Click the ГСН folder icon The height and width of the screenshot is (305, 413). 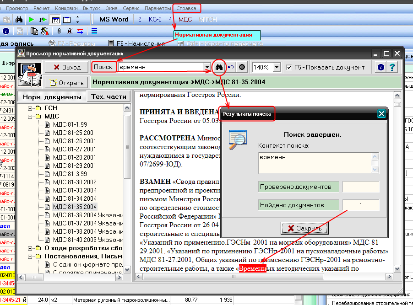point(38,108)
